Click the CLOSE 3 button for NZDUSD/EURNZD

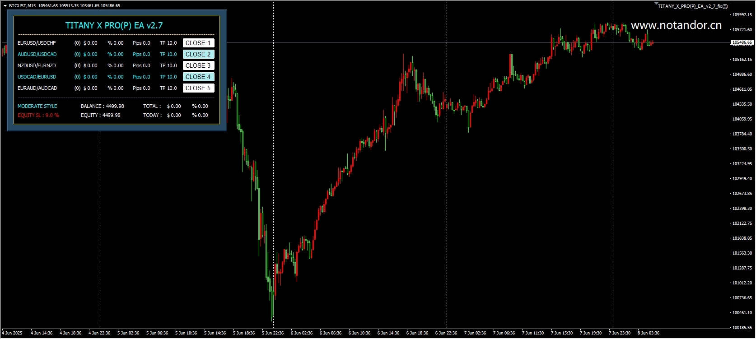tap(198, 65)
